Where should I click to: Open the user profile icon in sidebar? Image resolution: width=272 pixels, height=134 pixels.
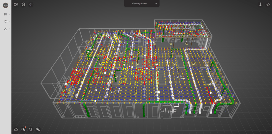pyautogui.click(x=5, y=29)
